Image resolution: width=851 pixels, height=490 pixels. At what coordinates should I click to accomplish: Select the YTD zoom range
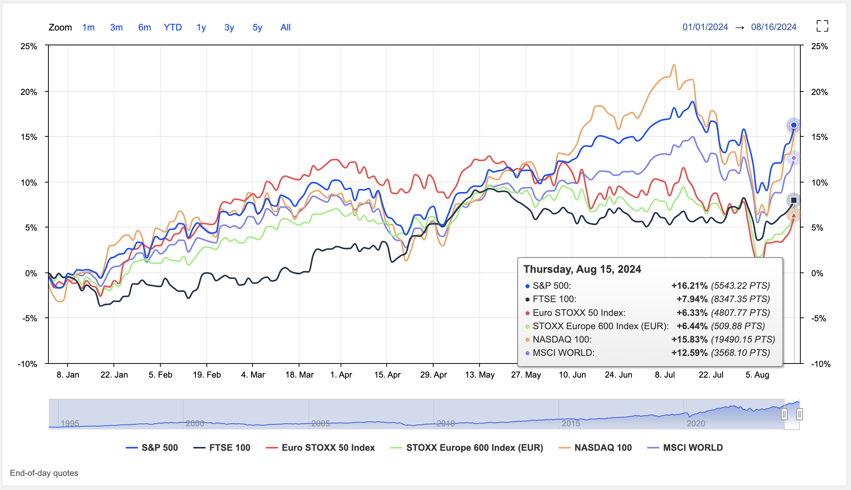click(x=173, y=27)
